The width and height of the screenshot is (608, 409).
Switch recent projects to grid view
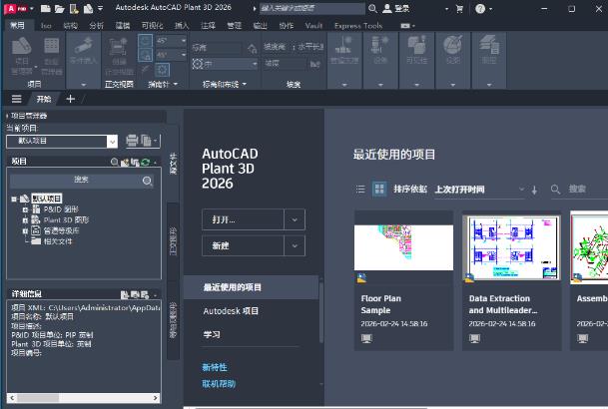(379, 189)
